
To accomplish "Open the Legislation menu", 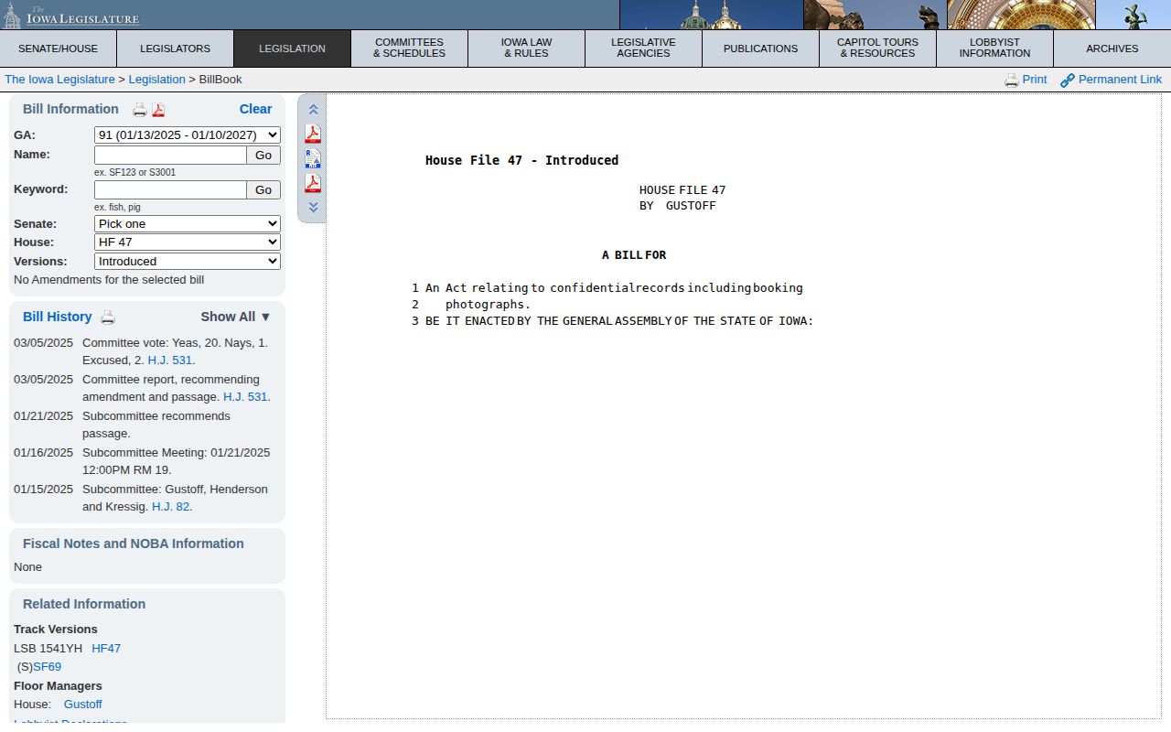I will pos(292,48).
